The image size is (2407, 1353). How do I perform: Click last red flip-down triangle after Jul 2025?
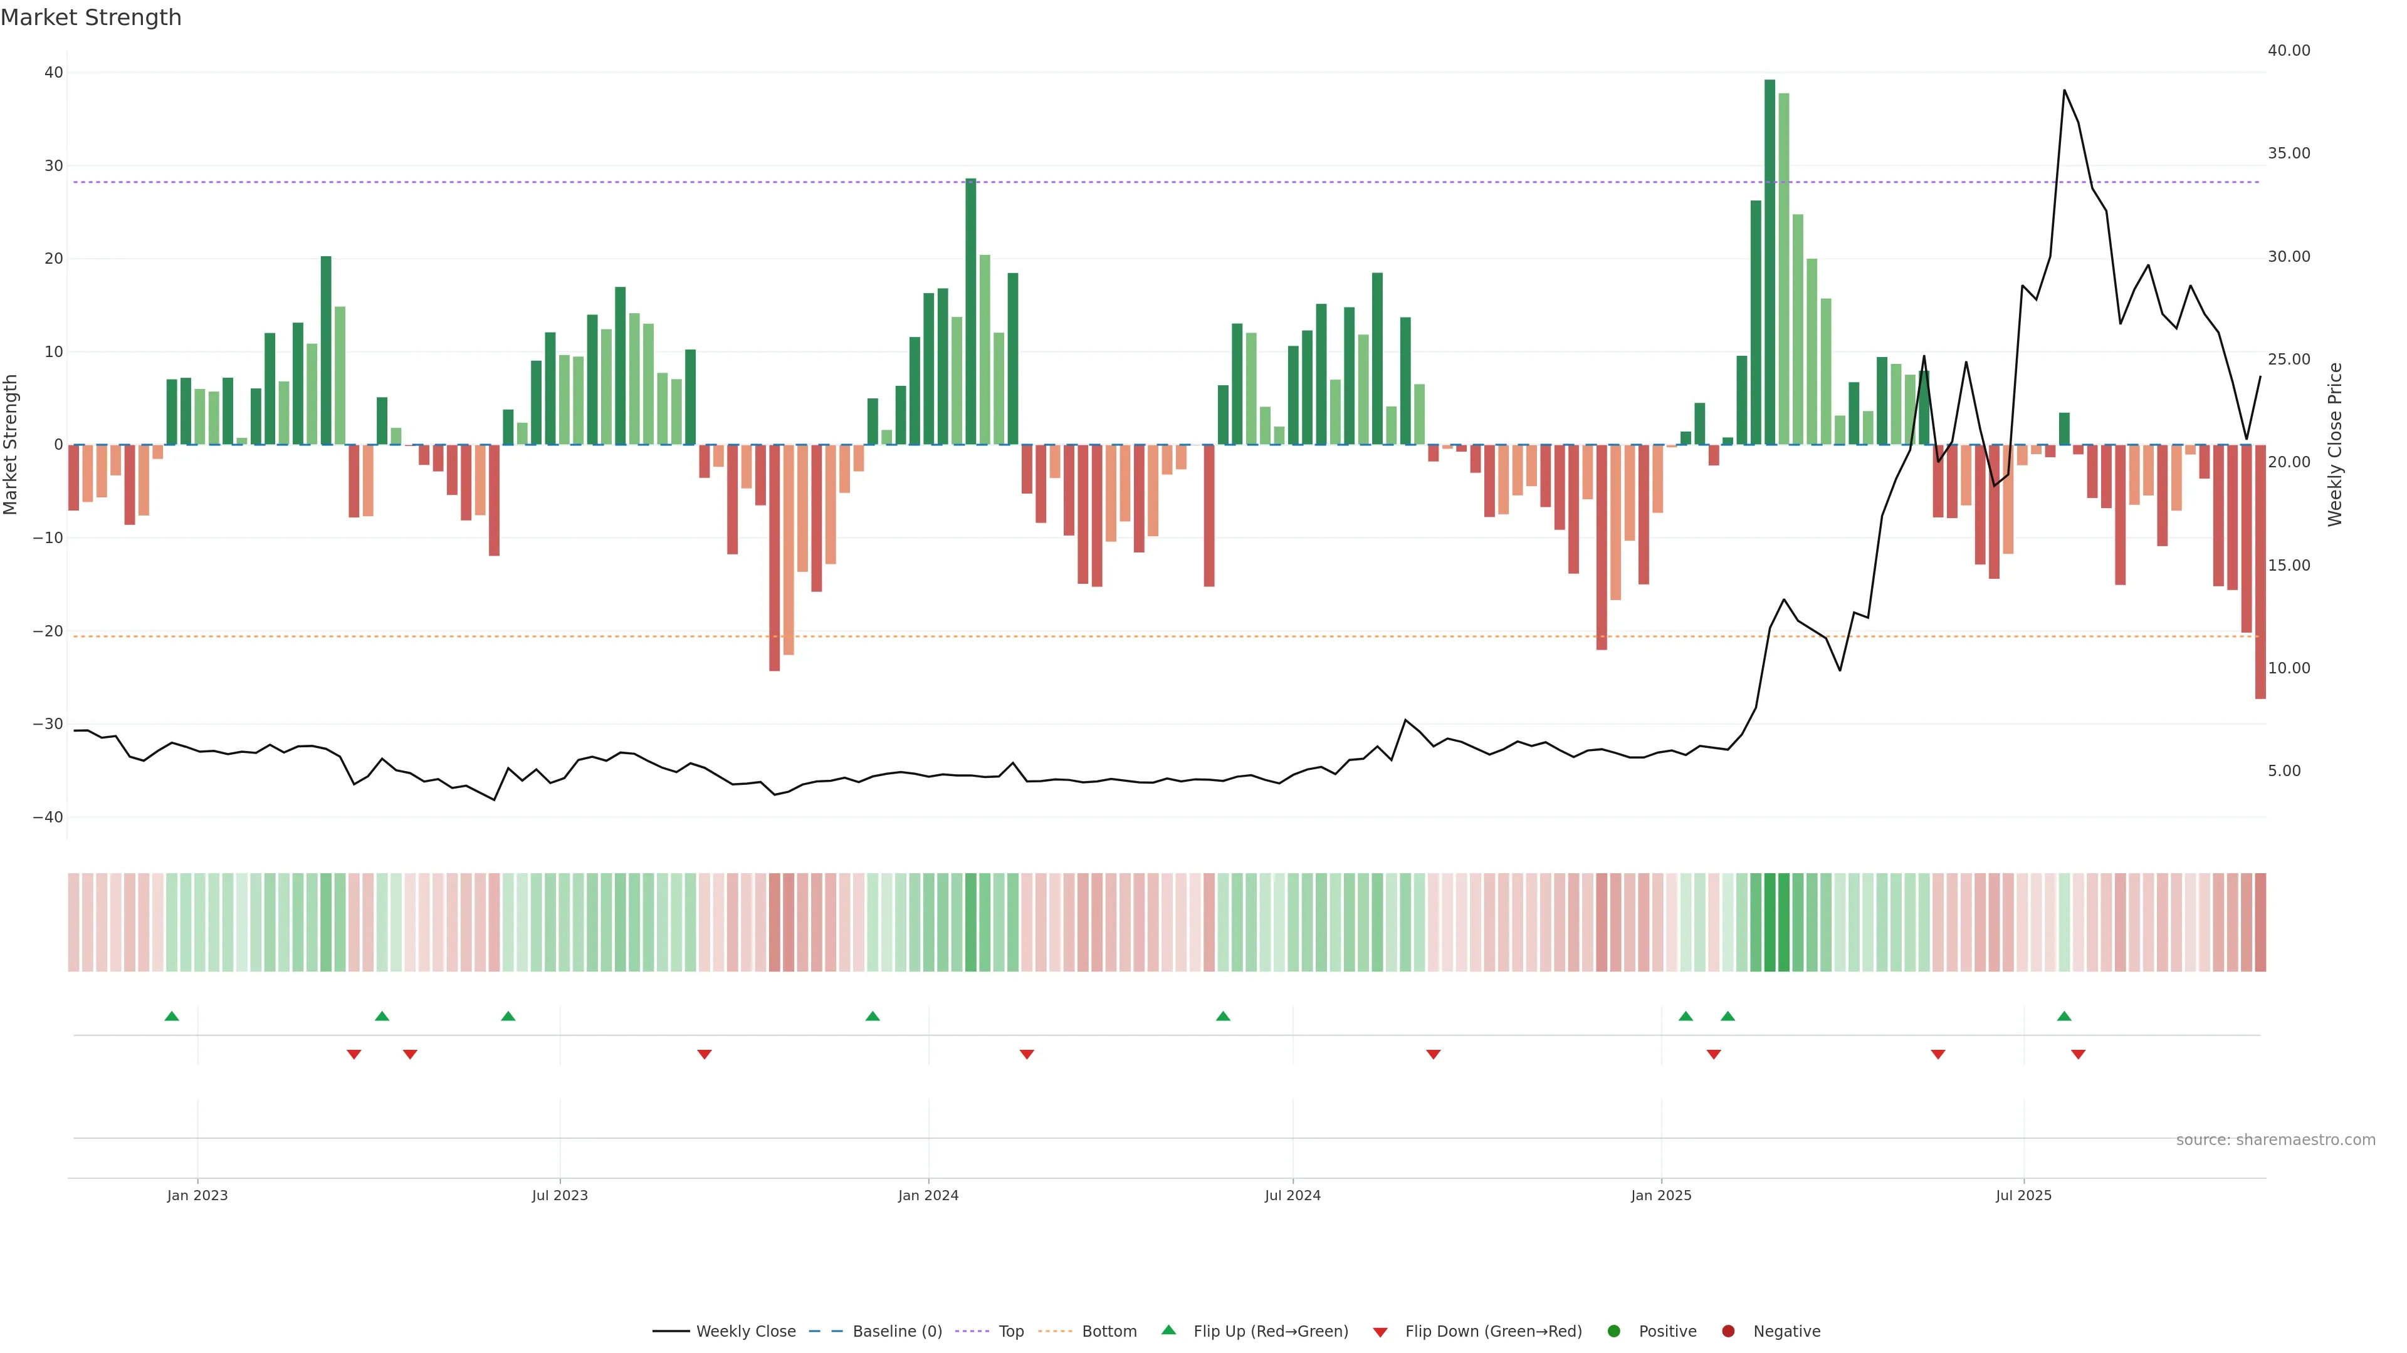point(2078,1054)
